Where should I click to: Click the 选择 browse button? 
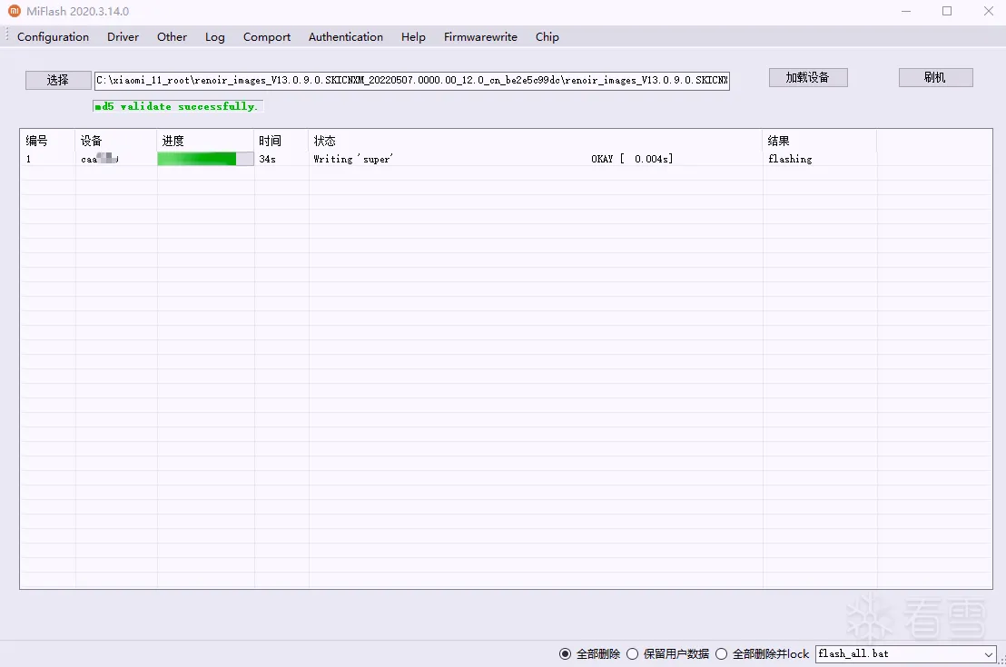click(58, 80)
